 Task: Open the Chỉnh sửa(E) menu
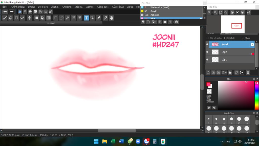tap(18, 7)
